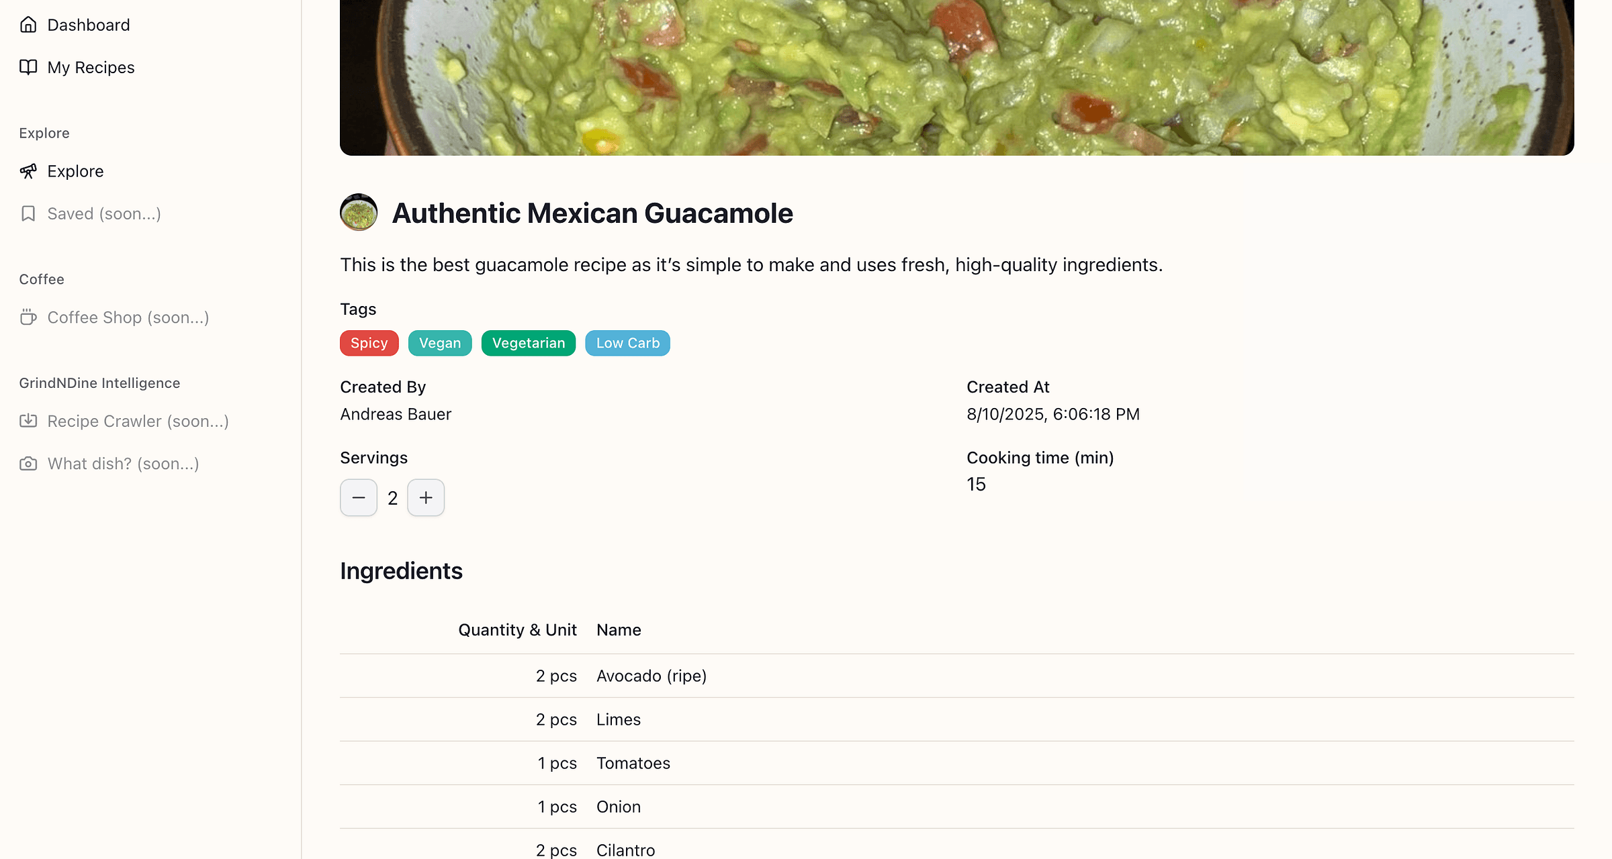Open the Explore page link
Image resolution: width=1612 pixels, height=859 pixels.
[x=75, y=171]
